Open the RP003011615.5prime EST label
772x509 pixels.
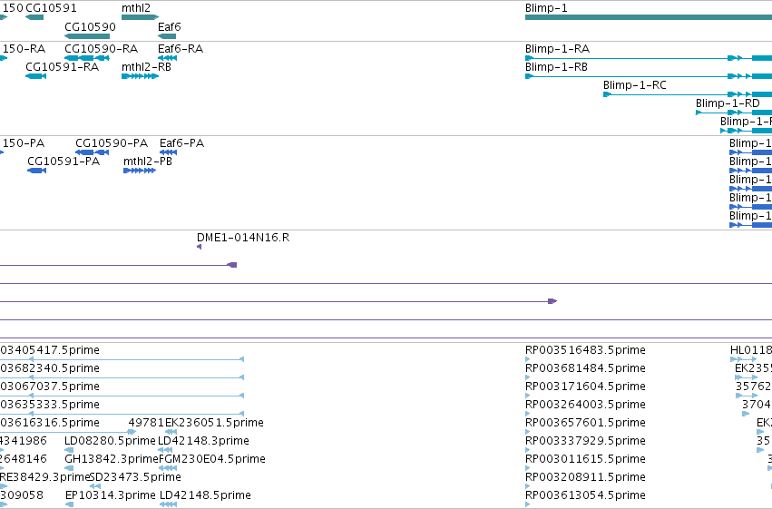click(585, 459)
